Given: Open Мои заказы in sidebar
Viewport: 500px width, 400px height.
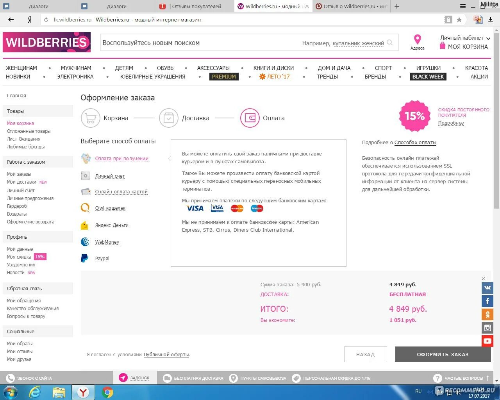Looking at the screenshot, I should [x=19, y=174].
